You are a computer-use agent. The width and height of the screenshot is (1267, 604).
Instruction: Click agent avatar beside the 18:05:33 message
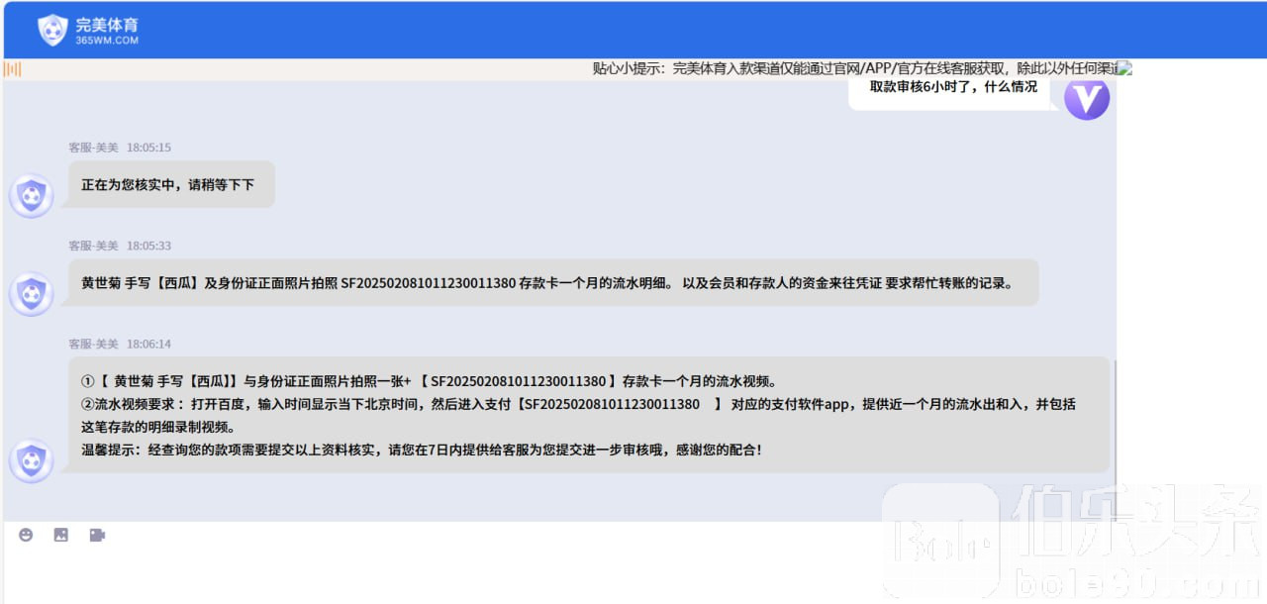pos(32,293)
